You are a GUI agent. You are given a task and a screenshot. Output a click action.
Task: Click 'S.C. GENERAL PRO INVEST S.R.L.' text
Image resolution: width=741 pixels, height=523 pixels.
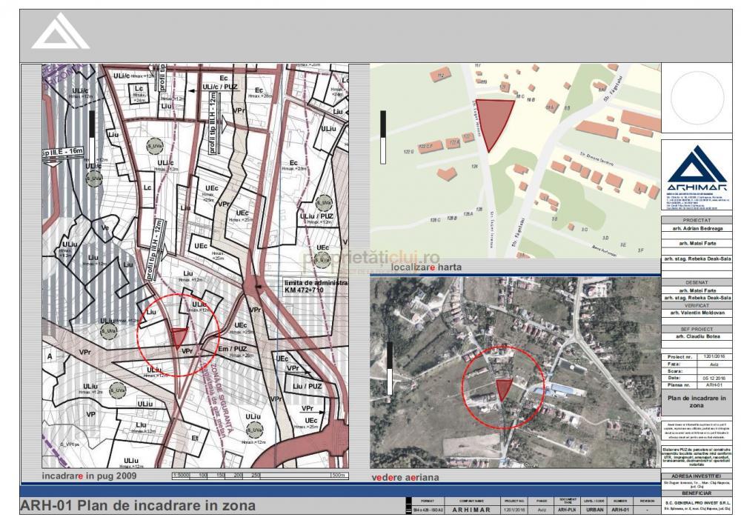[696, 503]
